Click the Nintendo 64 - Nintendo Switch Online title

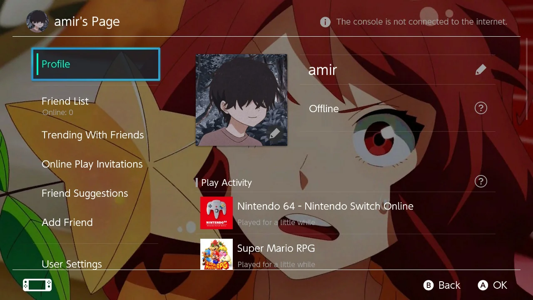click(325, 206)
